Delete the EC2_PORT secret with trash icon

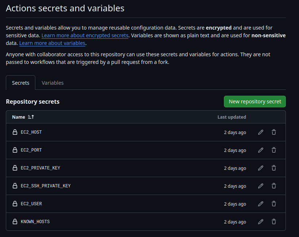pyautogui.click(x=273, y=150)
